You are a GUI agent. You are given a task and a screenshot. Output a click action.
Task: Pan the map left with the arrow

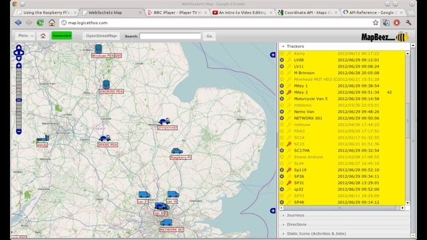pos(15,53)
